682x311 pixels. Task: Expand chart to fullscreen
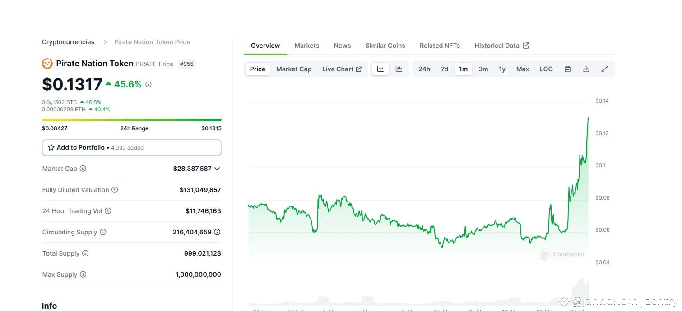(x=605, y=69)
